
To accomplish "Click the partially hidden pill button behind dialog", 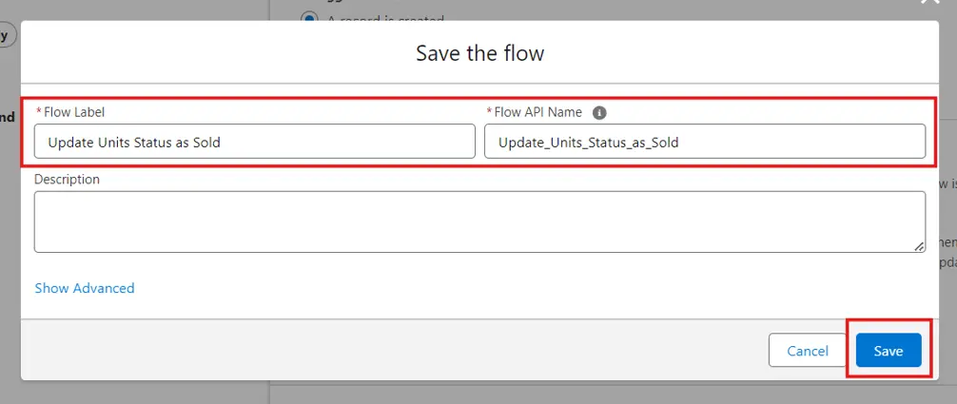I will pyautogui.click(x=7, y=36).
